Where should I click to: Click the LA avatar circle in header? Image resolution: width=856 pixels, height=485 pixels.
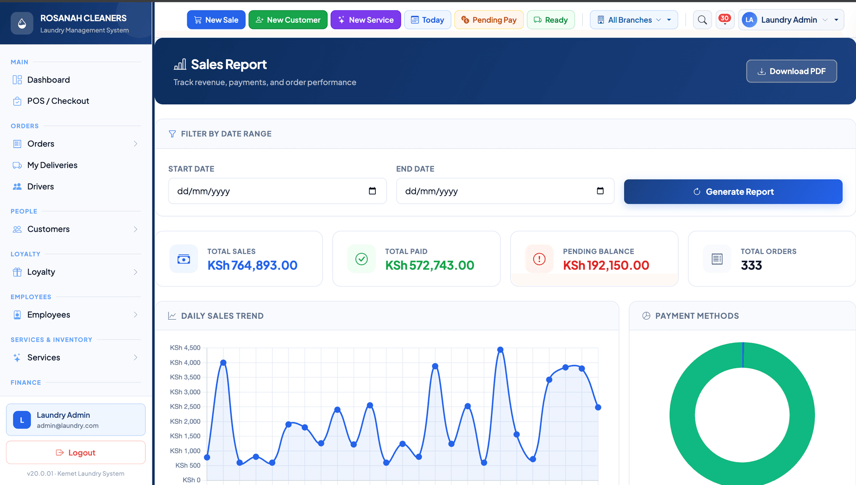click(749, 20)
